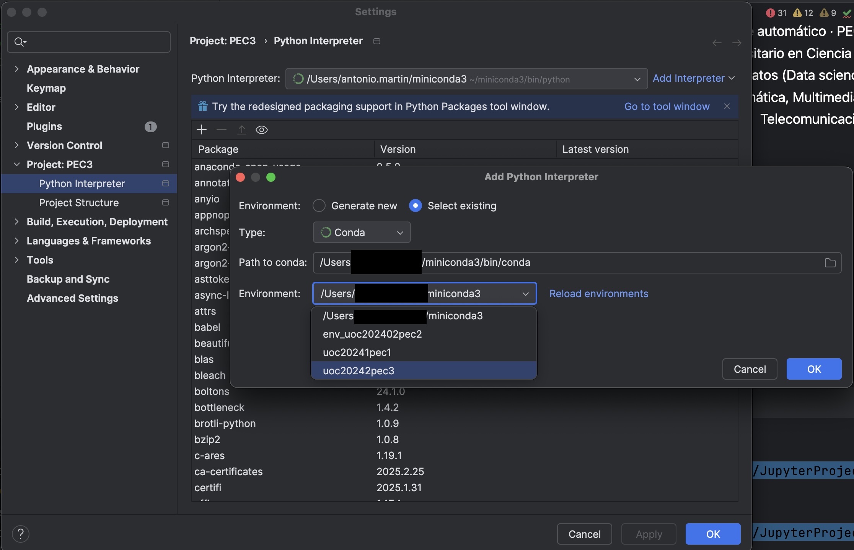The image size is (854, 550).
Task: Click the Apply button in Settings
Action: click(x=649, y=534)
